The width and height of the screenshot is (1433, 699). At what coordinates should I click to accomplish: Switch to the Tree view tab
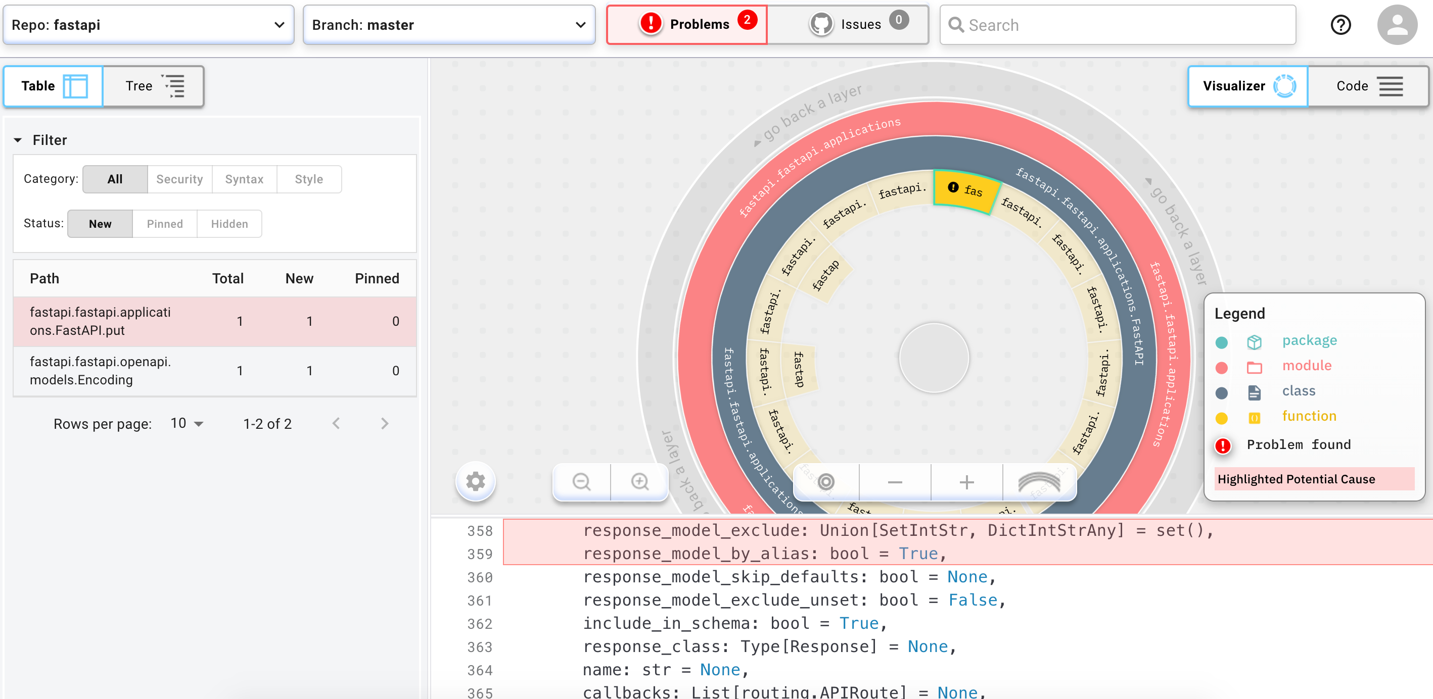pos(153,86)
